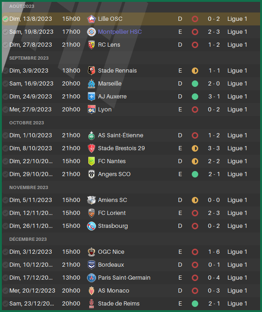
Task: Select the Ligue 1 label for Stade de Reims
Action: click(237, 304)
